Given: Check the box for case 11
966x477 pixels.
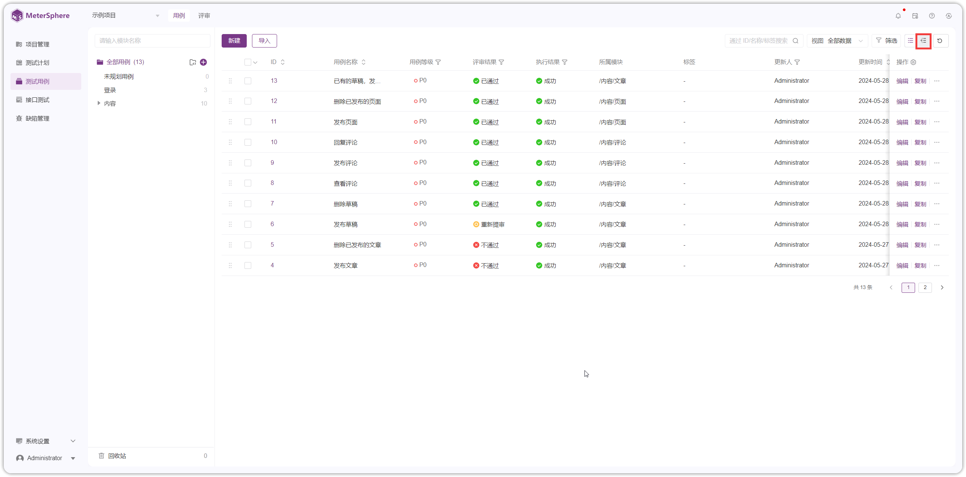Looking at the screenshot, I should 248,122.
